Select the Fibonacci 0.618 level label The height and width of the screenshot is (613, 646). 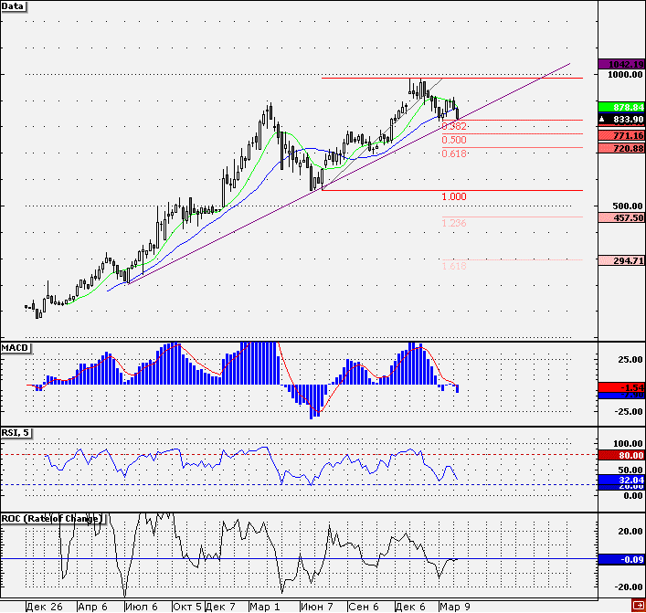454,153
